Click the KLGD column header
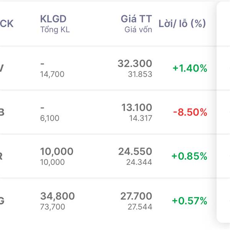This screenshot has width=230, height=230. (53, 19)
